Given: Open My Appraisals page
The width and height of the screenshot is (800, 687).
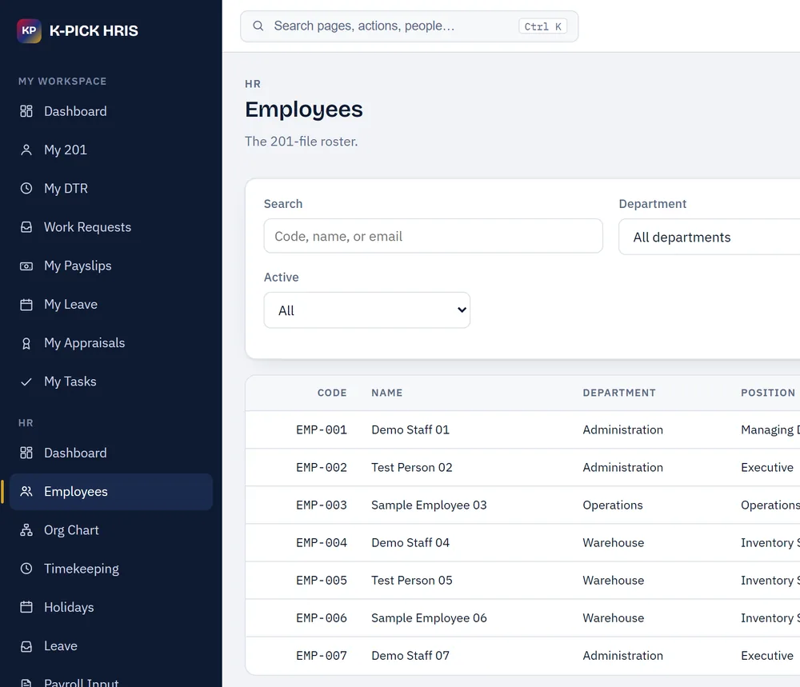Looking at the screenshot, I should click(111, 343).
